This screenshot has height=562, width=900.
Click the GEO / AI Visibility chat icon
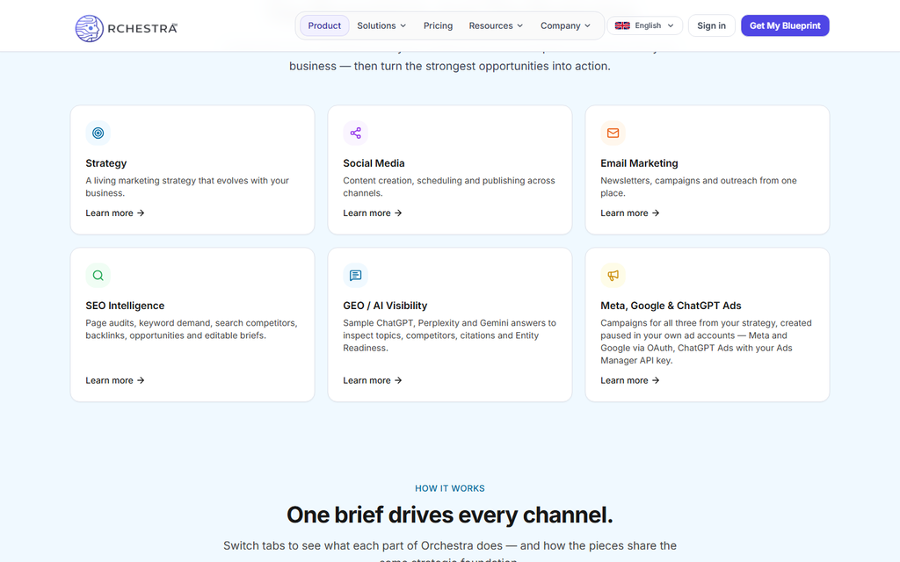356,275
